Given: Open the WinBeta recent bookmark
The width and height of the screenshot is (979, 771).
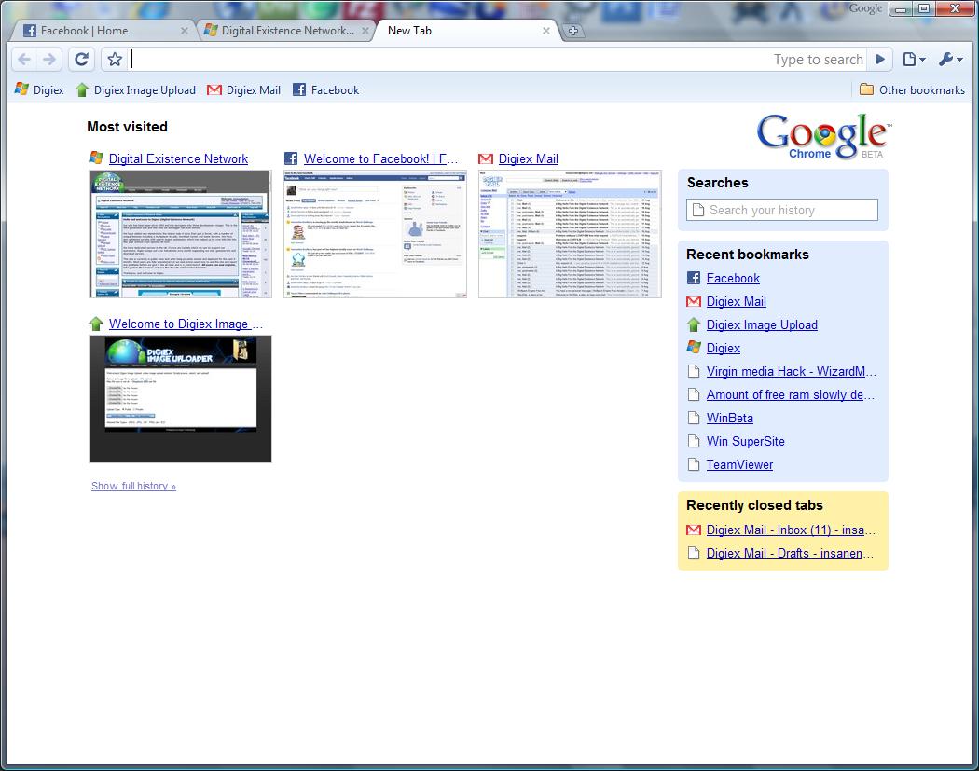Looking at the screenshot, I should (x=729, y=418).
